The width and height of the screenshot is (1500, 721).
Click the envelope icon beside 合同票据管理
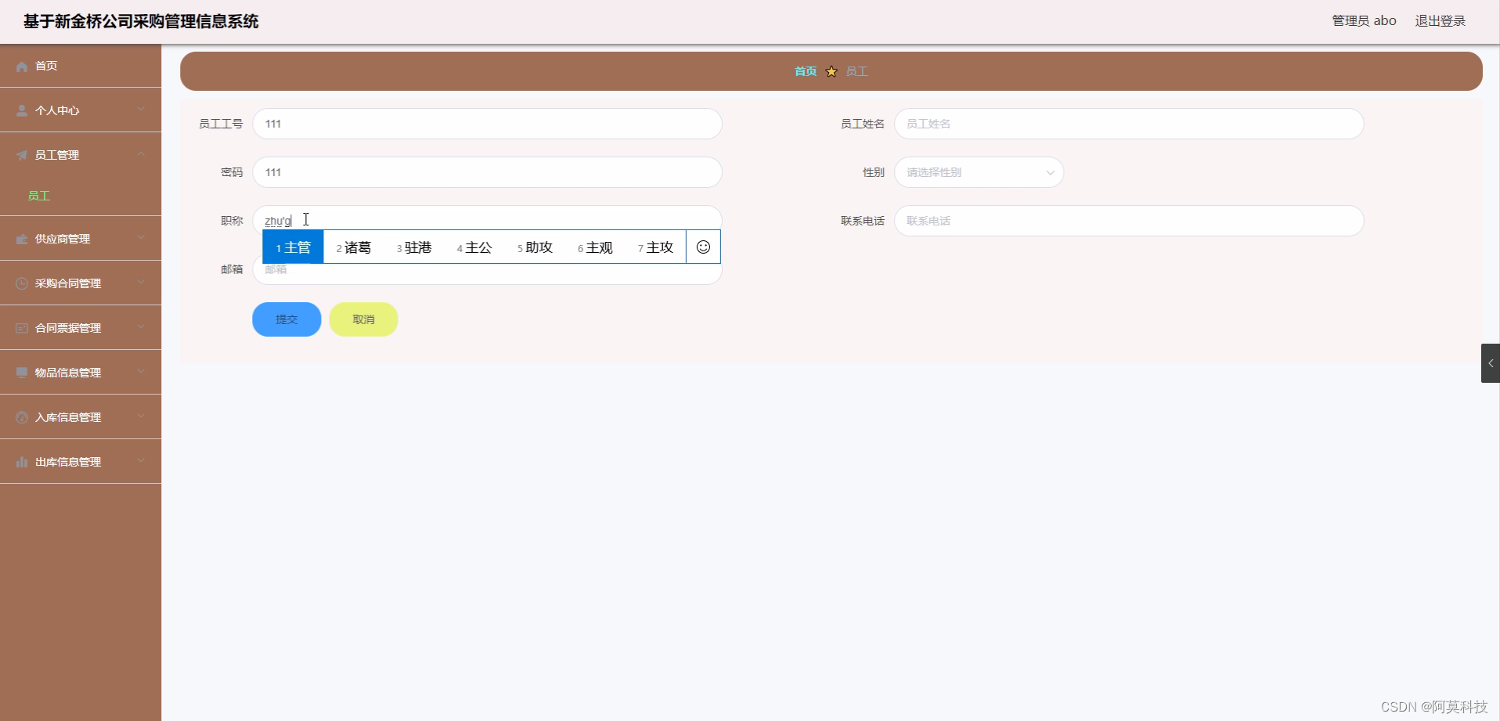(x=21, y=327)
